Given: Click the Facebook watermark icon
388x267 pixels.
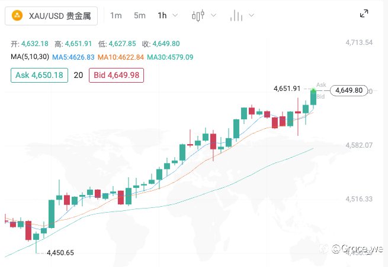Looking at the screenshot, I should (323, 248).
